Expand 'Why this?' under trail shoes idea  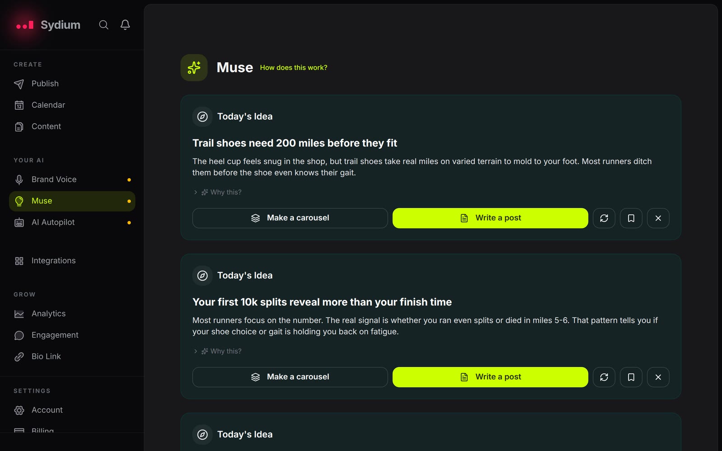point(218,192)
